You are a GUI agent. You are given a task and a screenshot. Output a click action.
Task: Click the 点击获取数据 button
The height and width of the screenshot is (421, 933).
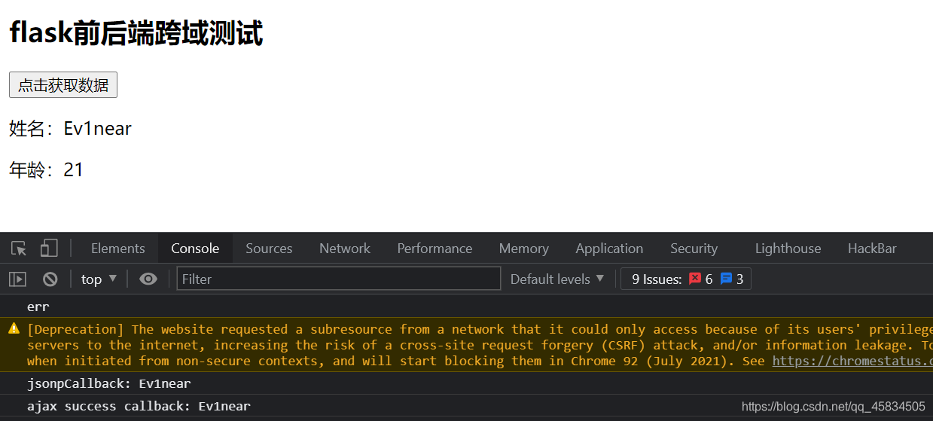63,85
